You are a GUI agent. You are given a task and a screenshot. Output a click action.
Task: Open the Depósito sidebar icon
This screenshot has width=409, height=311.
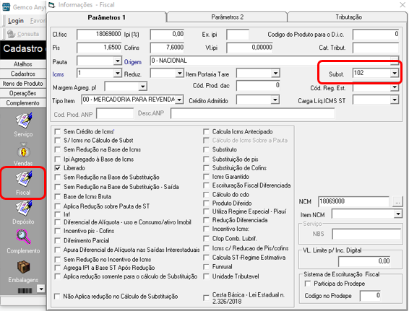tap(23, 208)
